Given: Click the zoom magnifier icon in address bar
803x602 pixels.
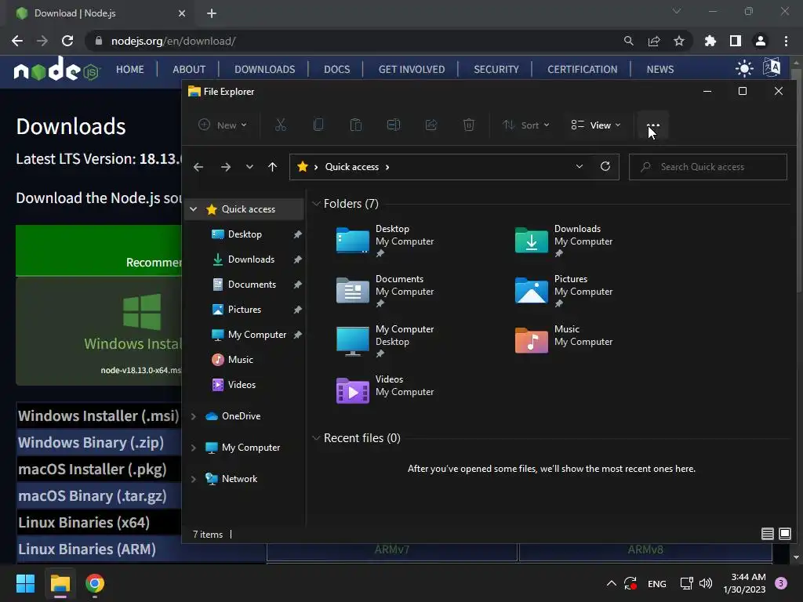Looking at the screenshot, I should pos(628,41).
